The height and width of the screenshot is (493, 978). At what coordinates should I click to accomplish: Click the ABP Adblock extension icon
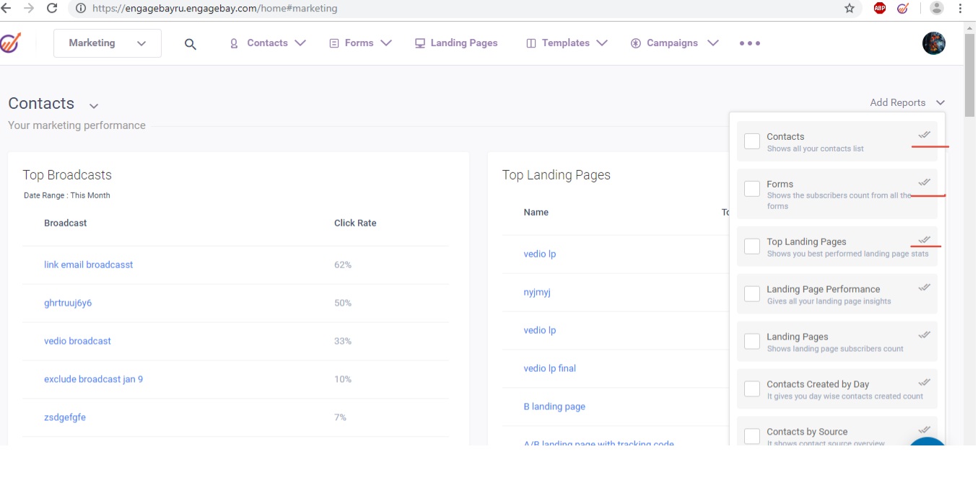[x=879, y=9]
